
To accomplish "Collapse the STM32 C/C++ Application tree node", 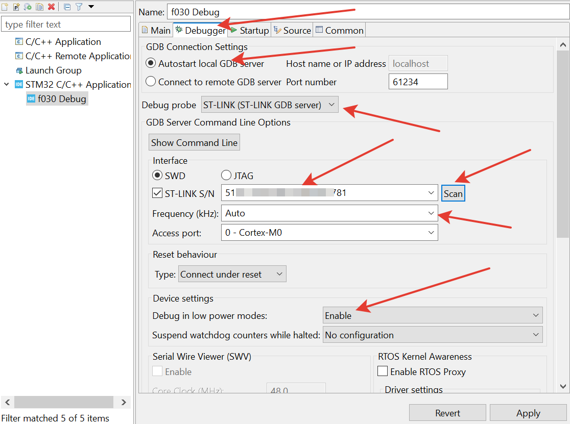I will click(7, 84).
